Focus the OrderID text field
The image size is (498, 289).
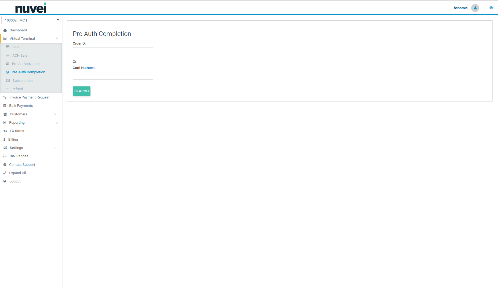pyautogui.click(x=113, y=51)
